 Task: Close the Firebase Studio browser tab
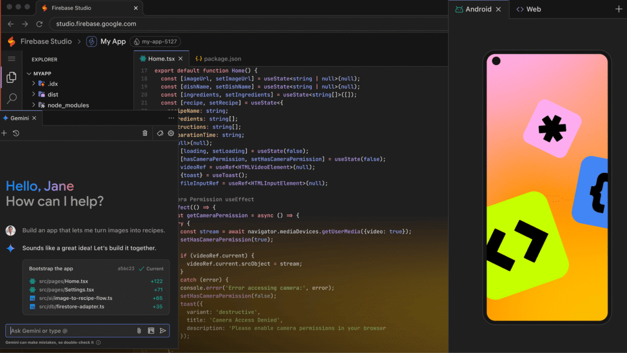[135, 8]
